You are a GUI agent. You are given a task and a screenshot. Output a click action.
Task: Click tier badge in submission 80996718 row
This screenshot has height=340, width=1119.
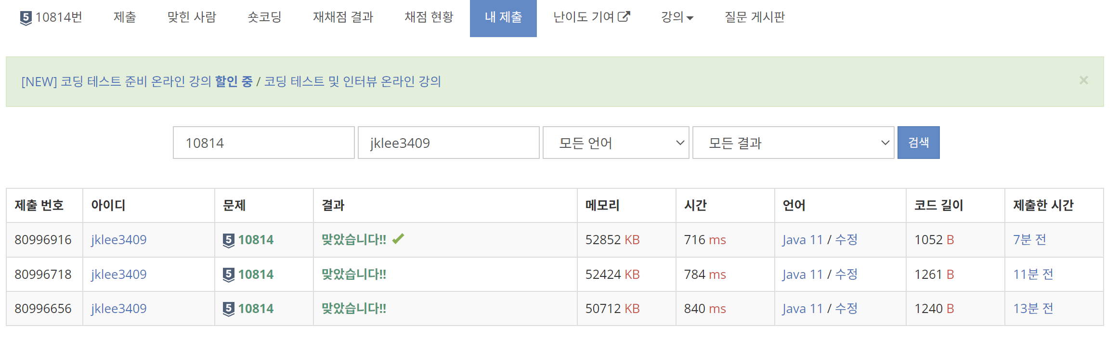pyautogui.click(x=229, y=275)
